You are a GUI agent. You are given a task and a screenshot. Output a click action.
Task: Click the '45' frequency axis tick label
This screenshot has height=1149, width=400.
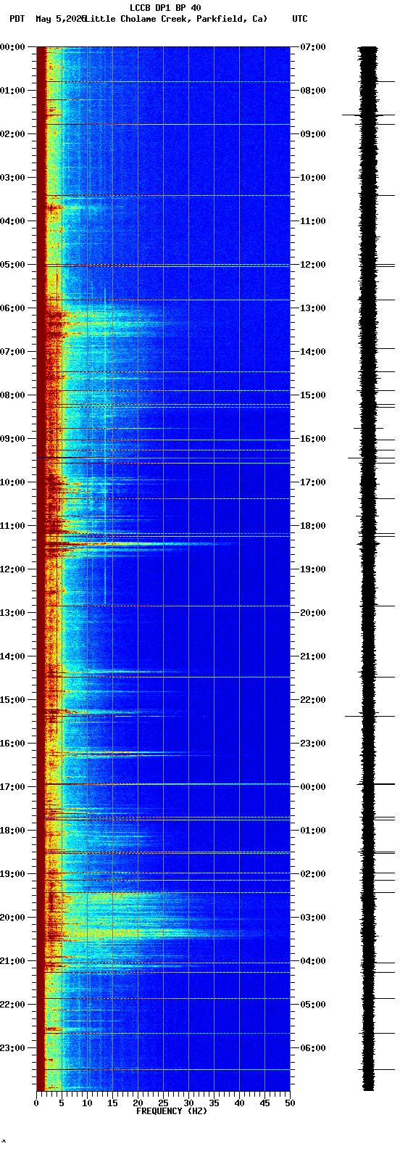[264, 1103]
